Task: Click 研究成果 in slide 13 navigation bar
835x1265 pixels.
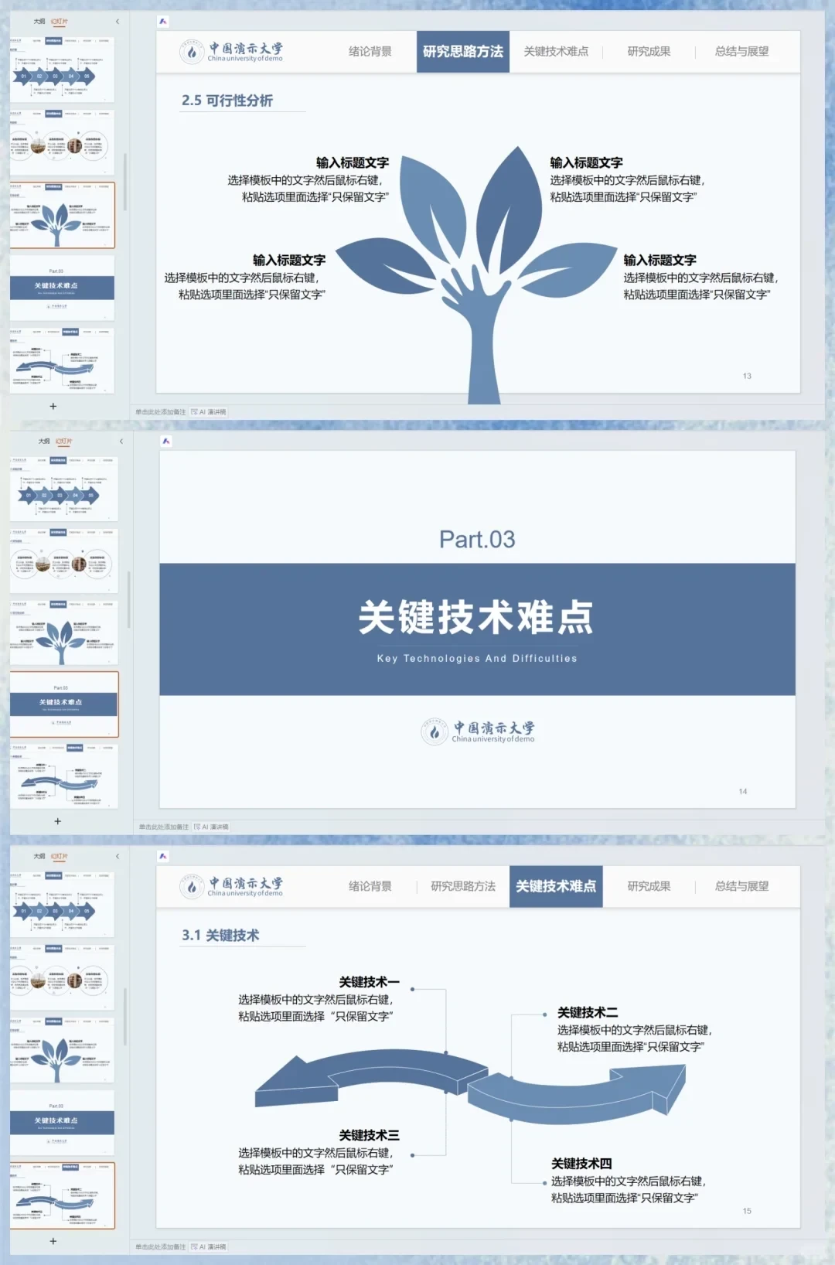Action: [x=649, y=52]
